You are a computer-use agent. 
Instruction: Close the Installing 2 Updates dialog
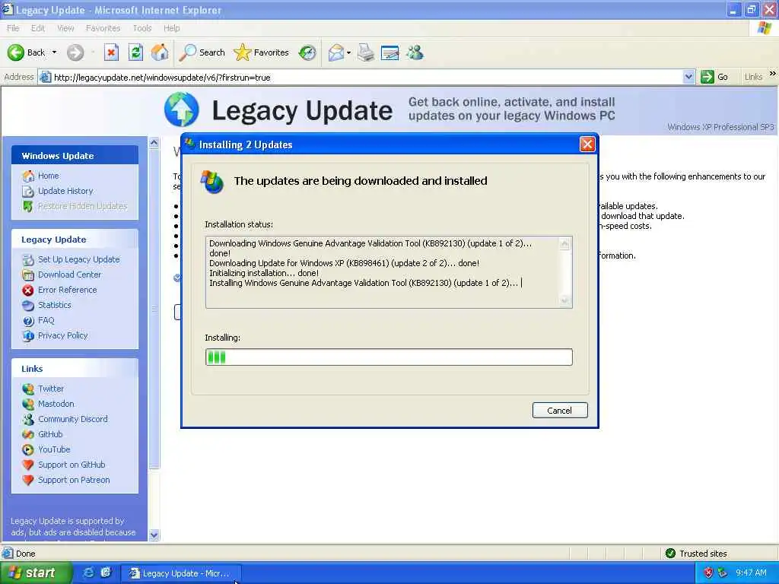click(587, 144)
